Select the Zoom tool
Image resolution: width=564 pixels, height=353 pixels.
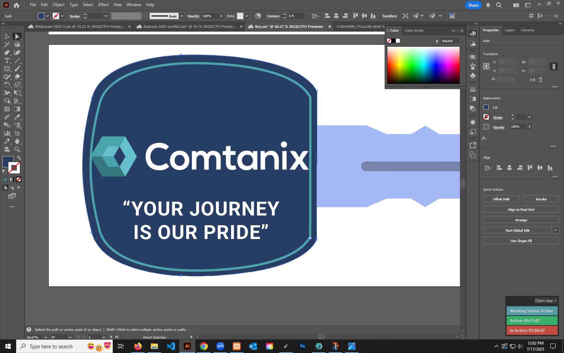pyautogui.click(x=17, y=149)
